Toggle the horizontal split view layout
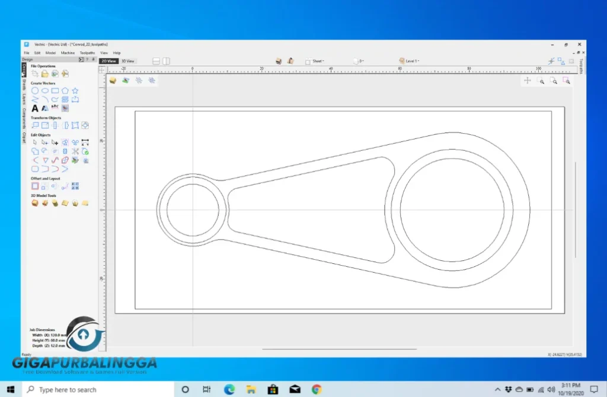Screen dimensions: 607x397 coord(156,61)
